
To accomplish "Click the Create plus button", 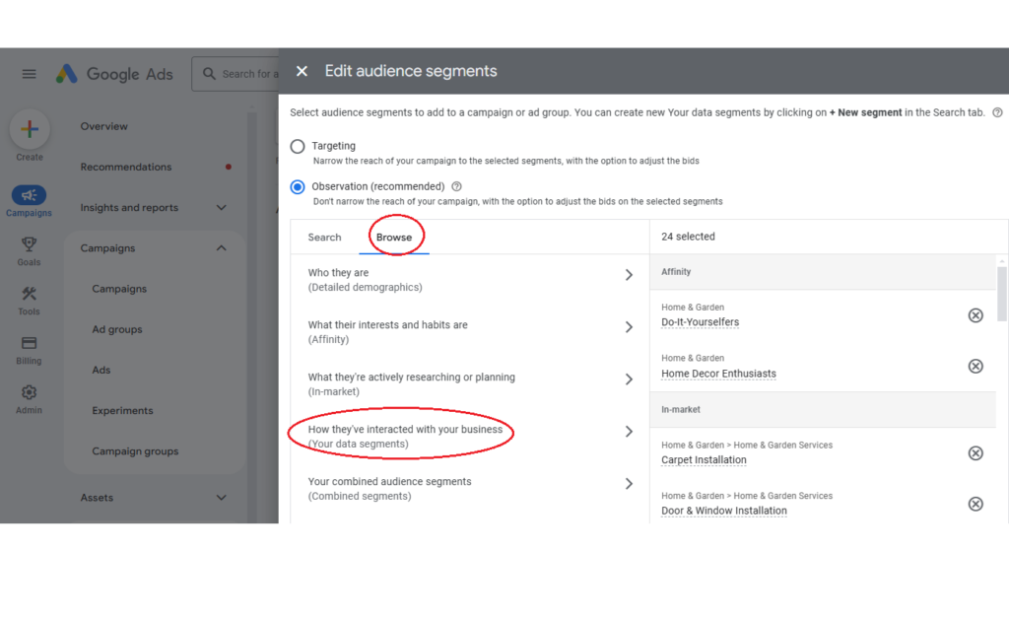I will [x=30, y=129].
